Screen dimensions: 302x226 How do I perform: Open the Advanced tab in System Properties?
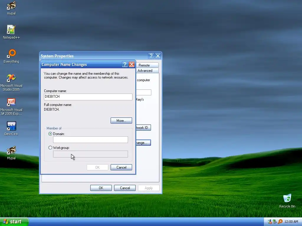click(147, 71)
